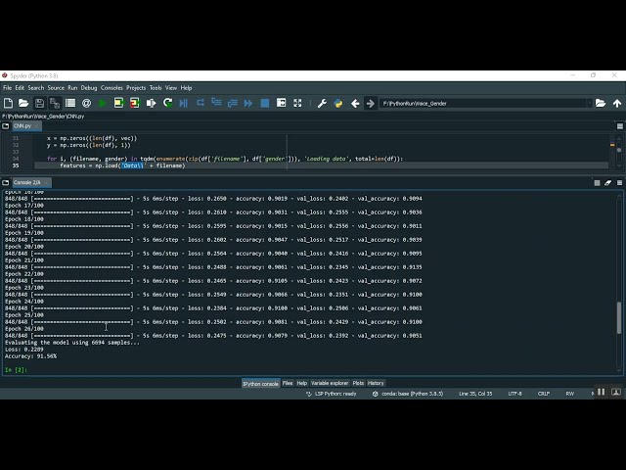Viewport: 626px width, 470px height.
Task: Switch to the Files pane tab
Action: coord(288,383)
